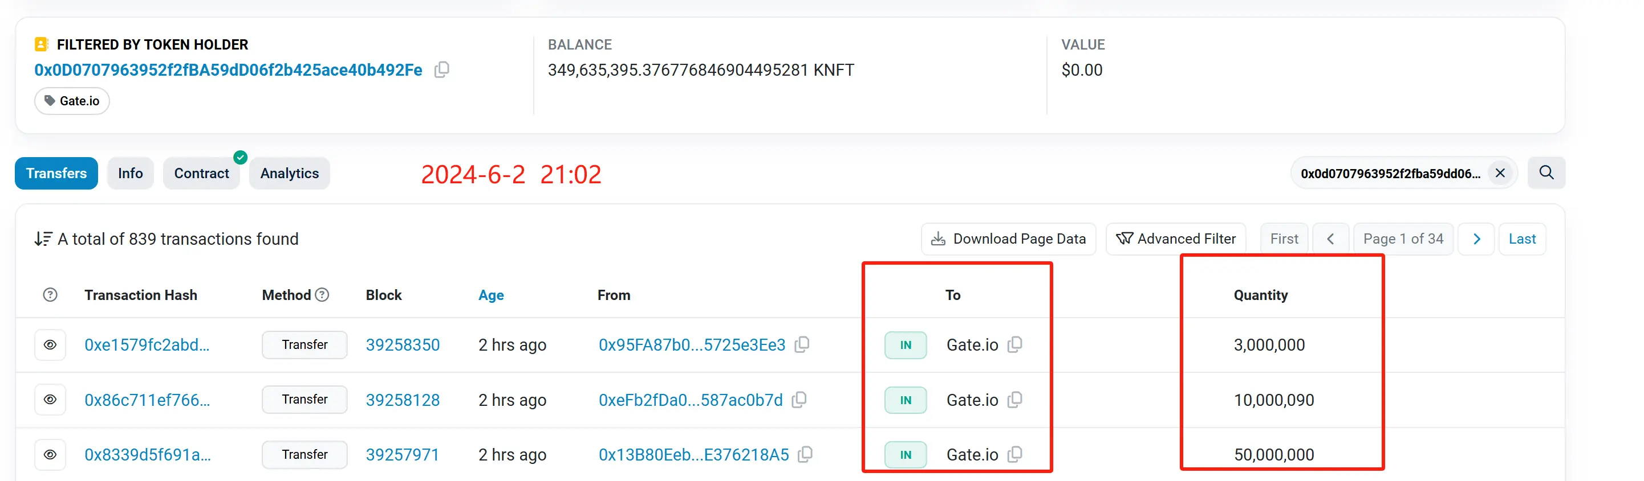The image size is (1644, 481).
Task: Preview transaction 0x86c711ef766... with eye icon
Action: pyautogui.click(x=50, y=400)
